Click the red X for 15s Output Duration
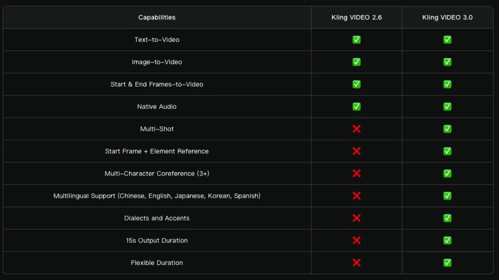This screenshot has width=499, height=280. point(356,241)
